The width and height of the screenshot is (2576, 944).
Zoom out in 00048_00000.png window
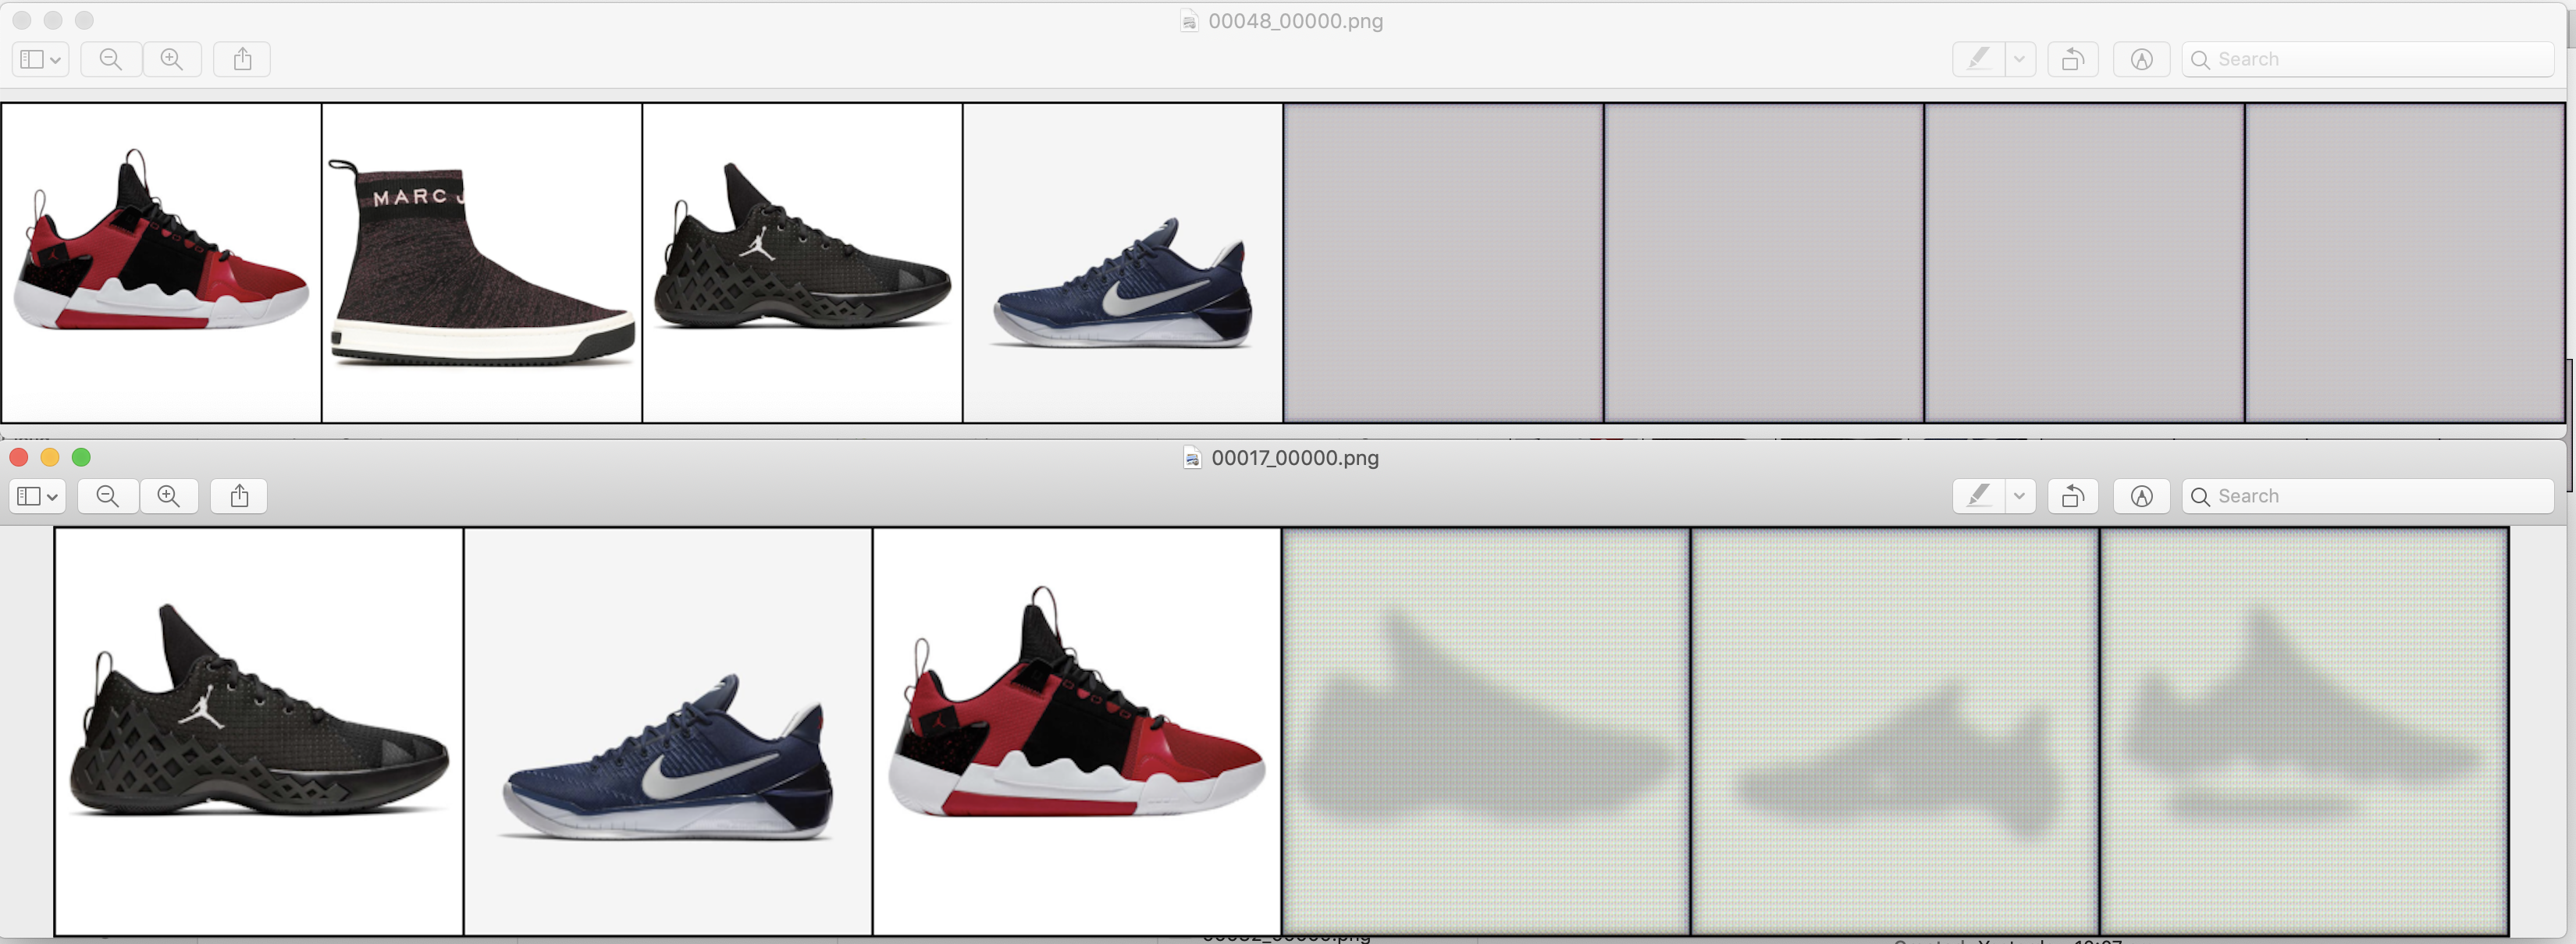pyautogui.click(x=111, y=59)
